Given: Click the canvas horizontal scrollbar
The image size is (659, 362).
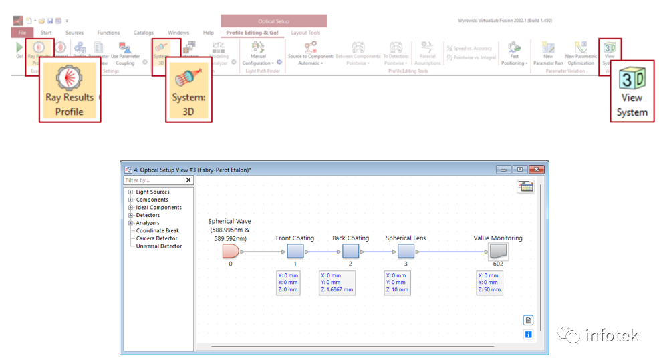Looking at the screenshot, I should (x=352, y=347).
